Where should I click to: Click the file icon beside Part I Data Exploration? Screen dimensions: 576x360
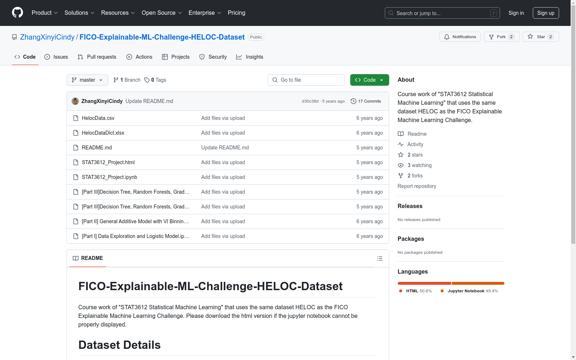76,236
